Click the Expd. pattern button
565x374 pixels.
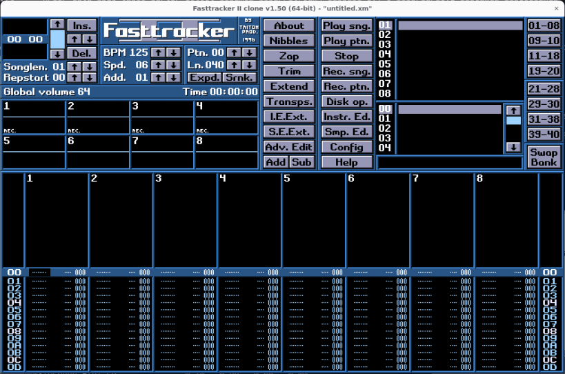(x=204, y=77)
